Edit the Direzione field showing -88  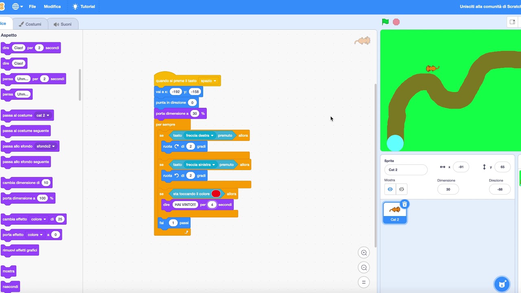500,189
